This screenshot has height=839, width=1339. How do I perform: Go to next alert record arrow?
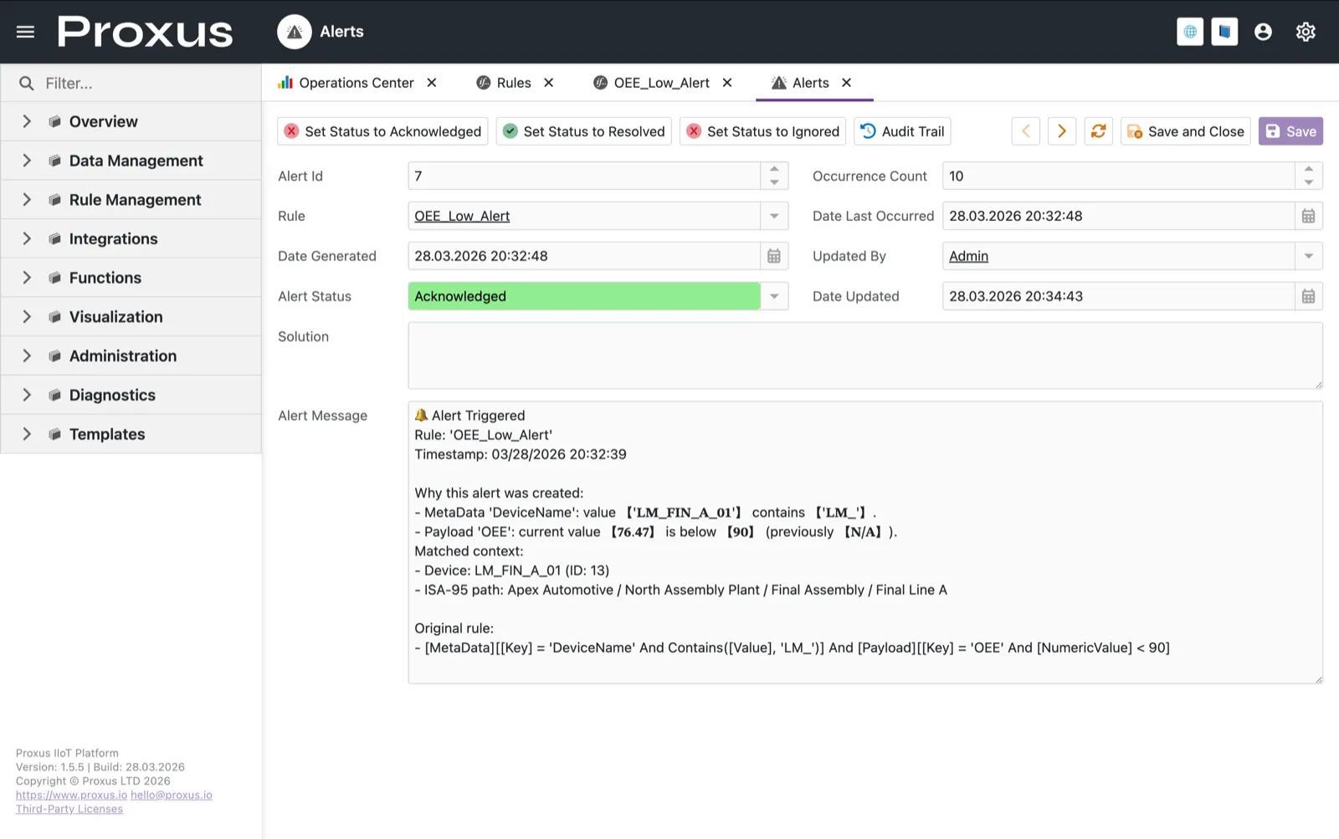(1061, 131)
